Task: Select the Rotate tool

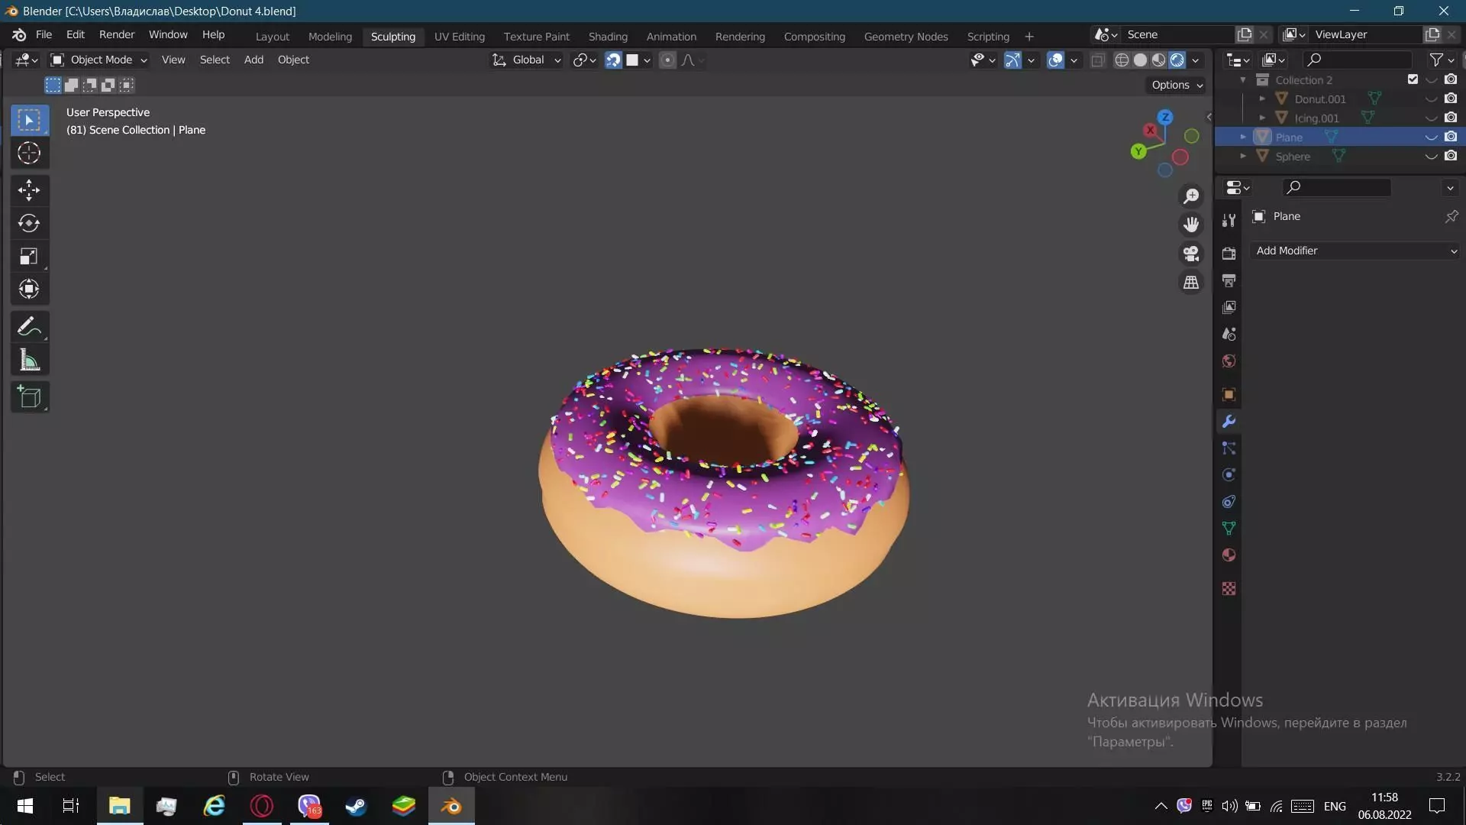Action: (x=30, y=223)
